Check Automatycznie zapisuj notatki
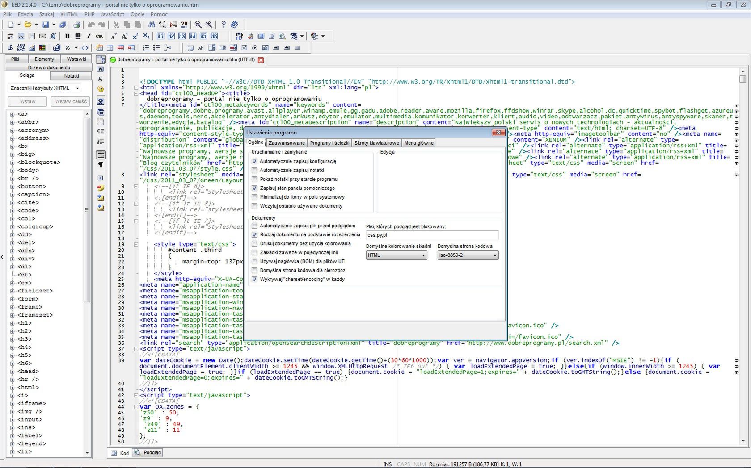The width and height of the screenshot is (751, 468). [255, 171]
